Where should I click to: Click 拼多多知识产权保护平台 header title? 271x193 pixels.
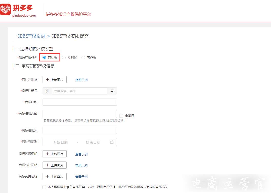click(68, 14)
